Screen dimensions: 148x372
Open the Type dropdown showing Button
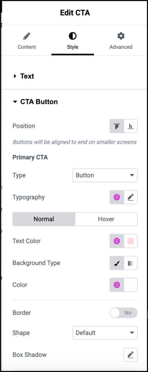coord(105,175)
